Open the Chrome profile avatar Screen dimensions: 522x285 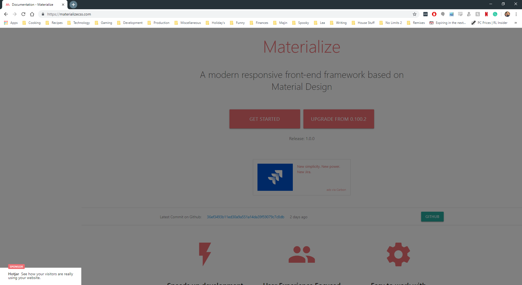coord(507,14)
